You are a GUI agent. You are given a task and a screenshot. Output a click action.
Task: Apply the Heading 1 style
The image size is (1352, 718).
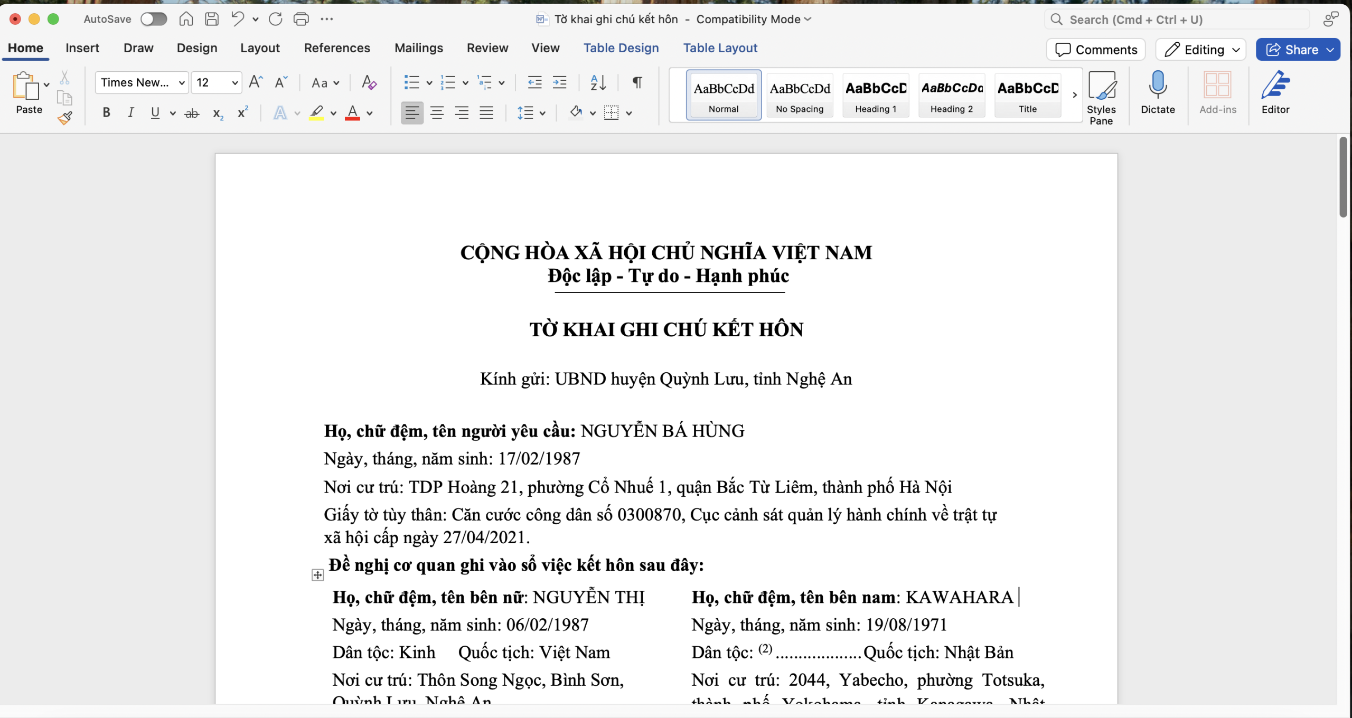tap(876, 95)
